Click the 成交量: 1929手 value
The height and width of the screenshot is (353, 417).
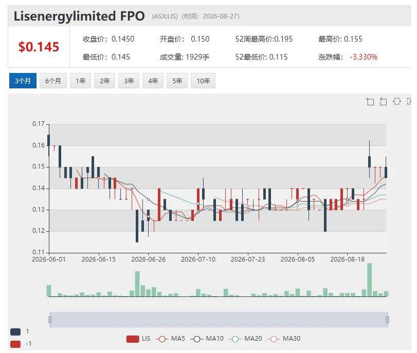[185, 57]
